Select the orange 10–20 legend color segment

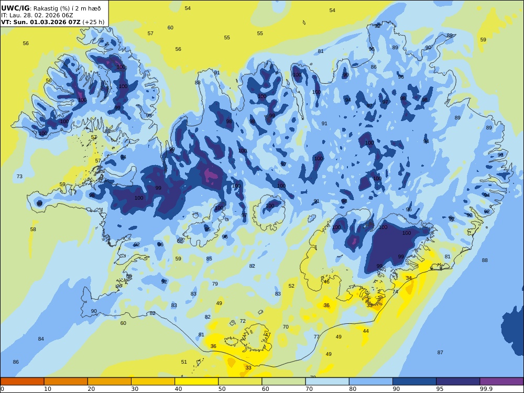tap(66, 381)
